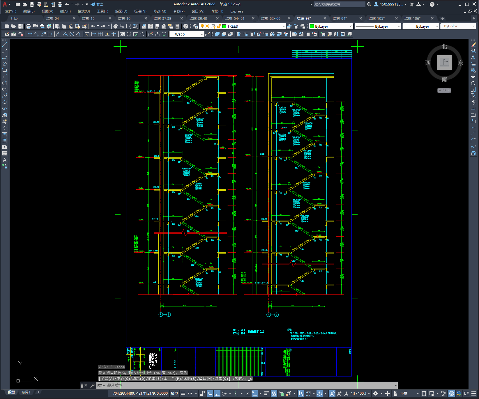This screenshot has height=399, width=479.
Task: Open the QuickCalc calculator icon
Action: 177,26
